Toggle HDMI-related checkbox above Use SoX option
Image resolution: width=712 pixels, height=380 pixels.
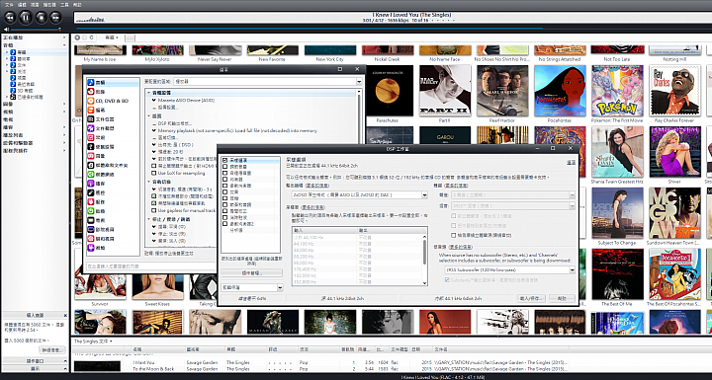154,167
